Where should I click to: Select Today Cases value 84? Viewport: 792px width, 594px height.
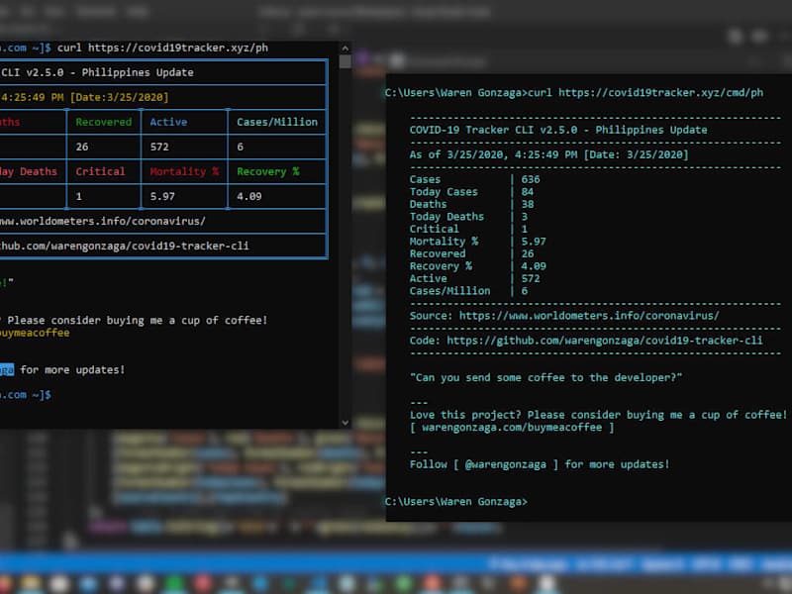528,192
